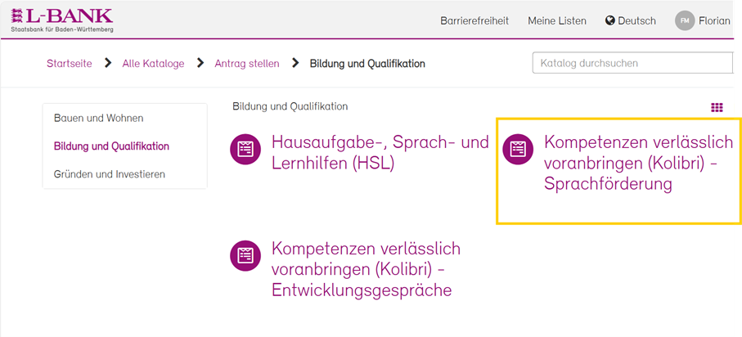
Task: Select Gründen und Investieren category
Action: [x=109, y=174]
